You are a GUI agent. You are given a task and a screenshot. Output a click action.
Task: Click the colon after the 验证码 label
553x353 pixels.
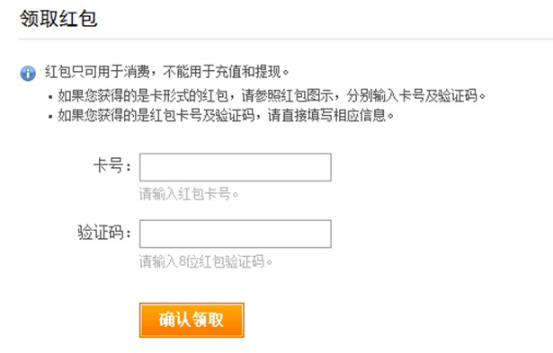point(129,234)
